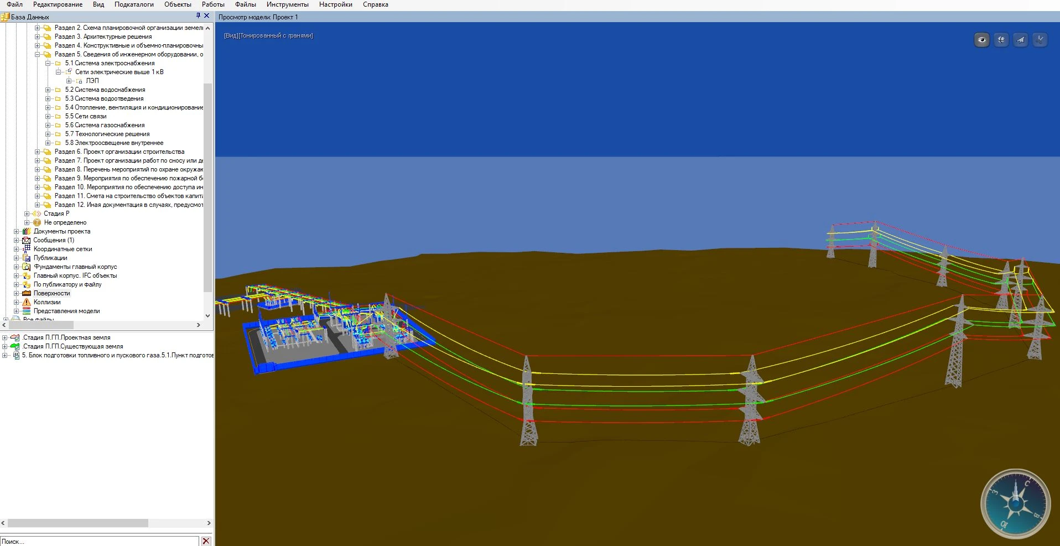Click the compass navigation widget
The height and width of the screenshot is (546, 1060).
pos(1015,504)
